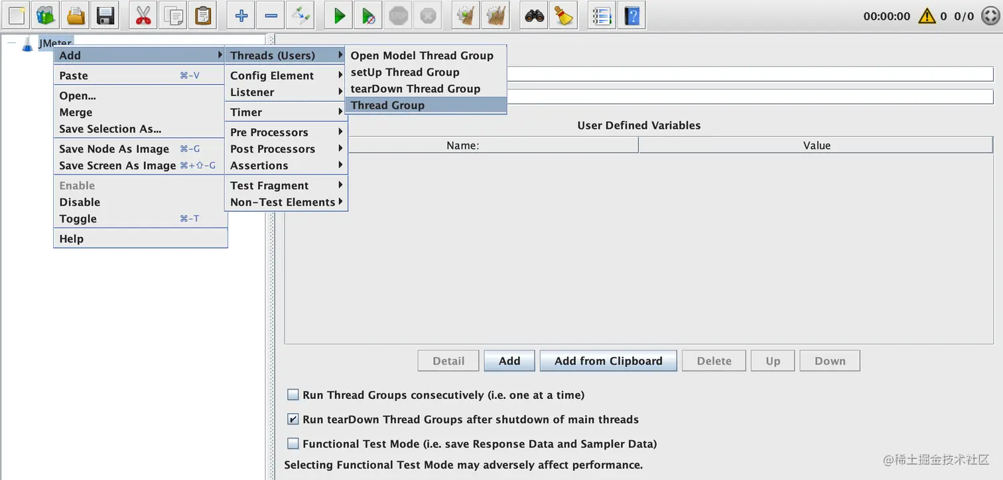Viewport: 1003px width, 480px height.
Task: Click the Add variable button
Action: [x=509, y=361]
